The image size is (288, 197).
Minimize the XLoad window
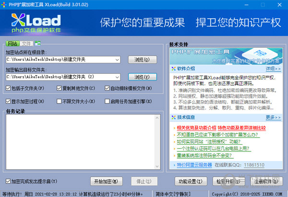247,5
